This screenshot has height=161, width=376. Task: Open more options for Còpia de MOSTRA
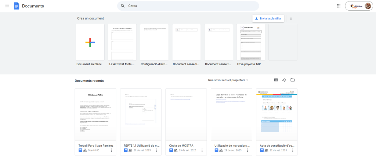(x=202, y=150)
